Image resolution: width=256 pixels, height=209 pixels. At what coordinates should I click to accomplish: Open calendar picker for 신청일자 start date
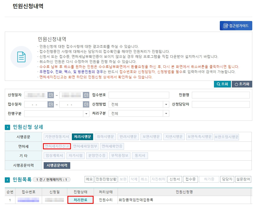[51, 95]
